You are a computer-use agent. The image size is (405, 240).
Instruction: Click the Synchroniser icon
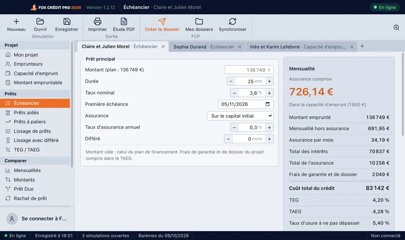[232, 21]
